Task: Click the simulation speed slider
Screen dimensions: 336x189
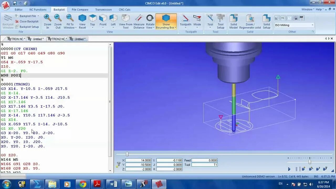Action: point(310,162)
